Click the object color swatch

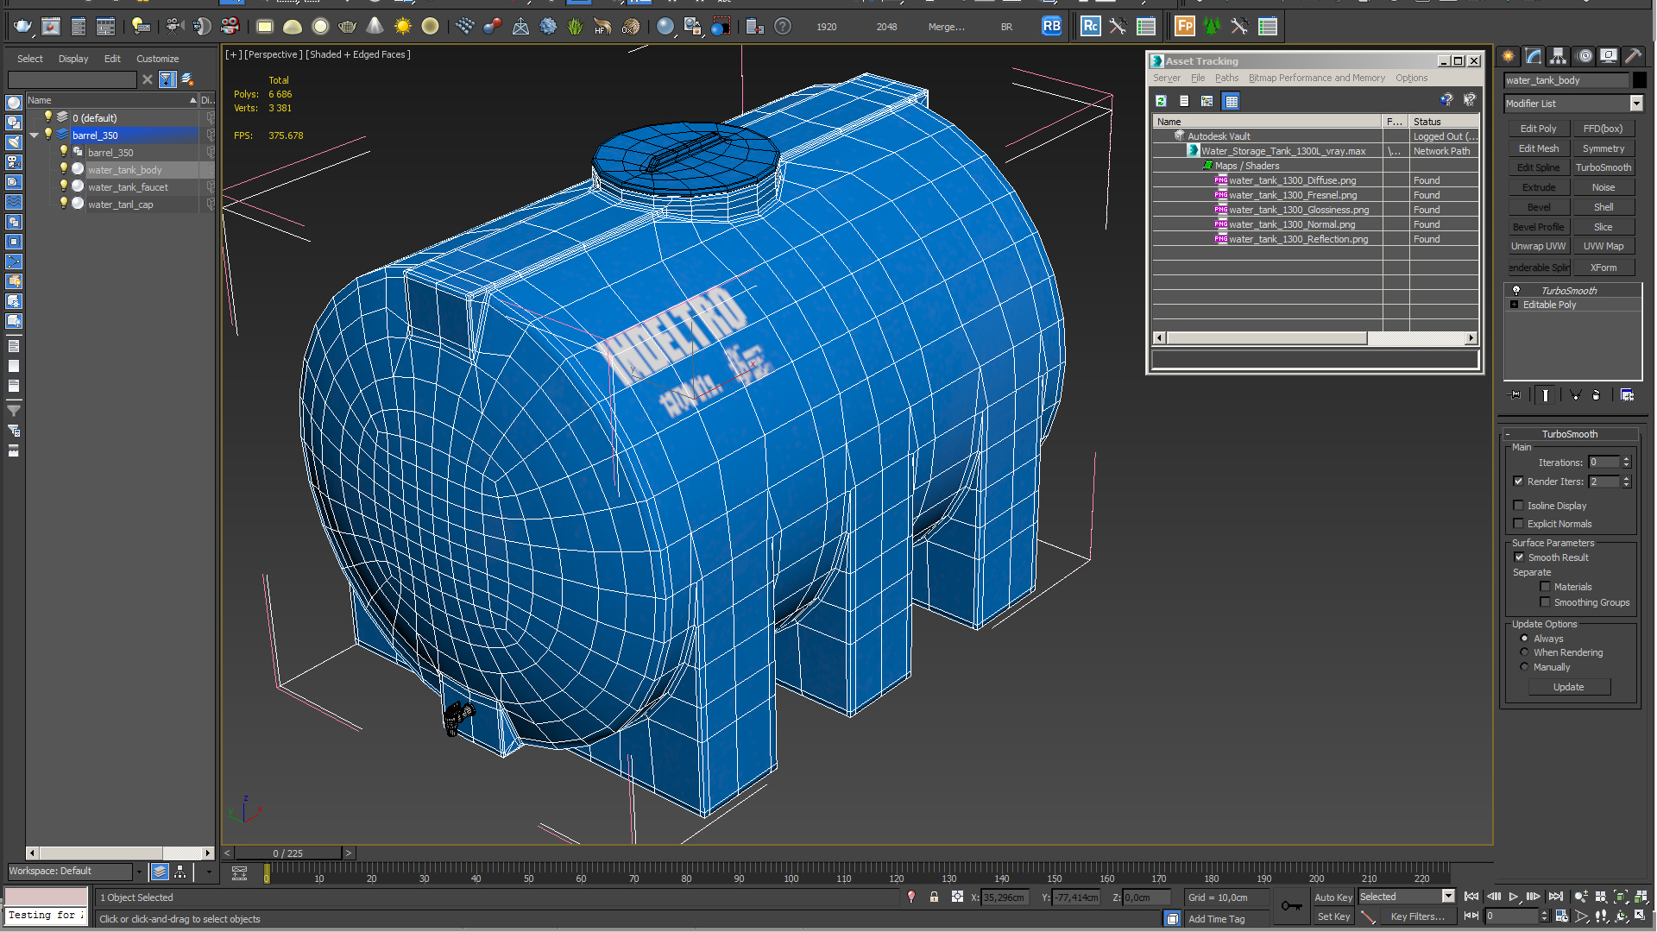(x=1640, y=80)
